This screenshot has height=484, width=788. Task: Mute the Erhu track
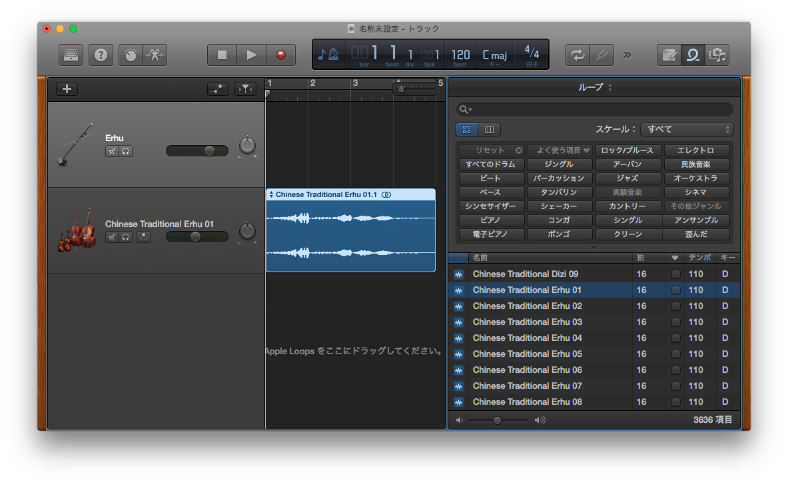tap(111, 151)
